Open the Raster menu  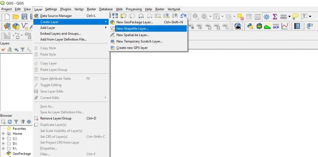92,9
